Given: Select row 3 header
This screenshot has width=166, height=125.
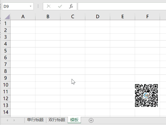Looking at the screenshot, I should point(6,37).
